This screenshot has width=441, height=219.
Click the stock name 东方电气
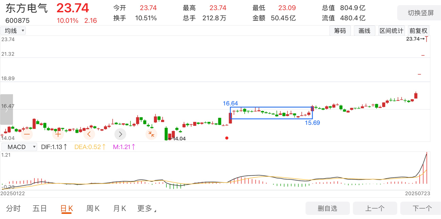click(27, 8)
